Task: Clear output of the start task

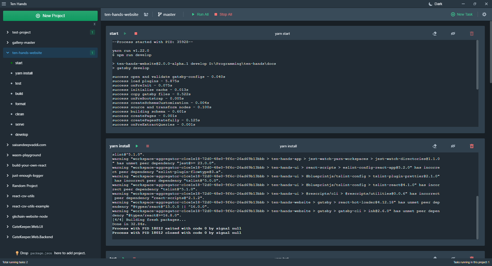Action: click(x=435, y=34)
